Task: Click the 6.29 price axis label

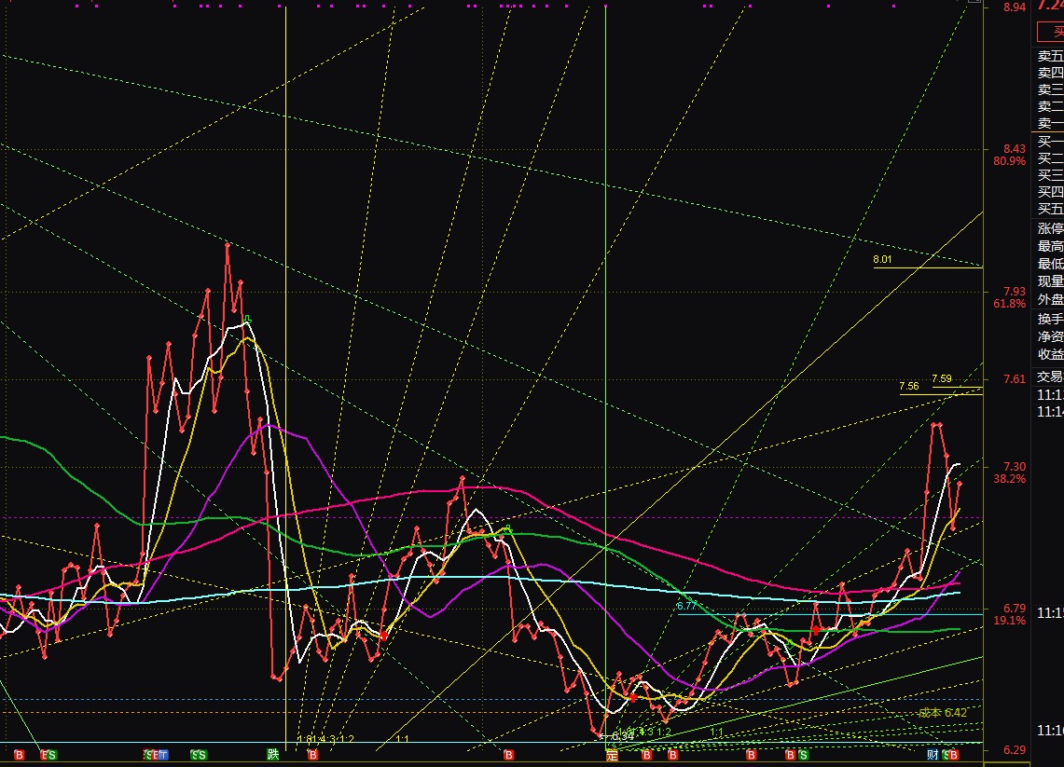Action: point(1015,750)
